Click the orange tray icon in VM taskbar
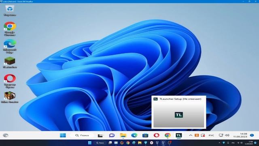Screen dimensions: 259x146 (197, 135)
